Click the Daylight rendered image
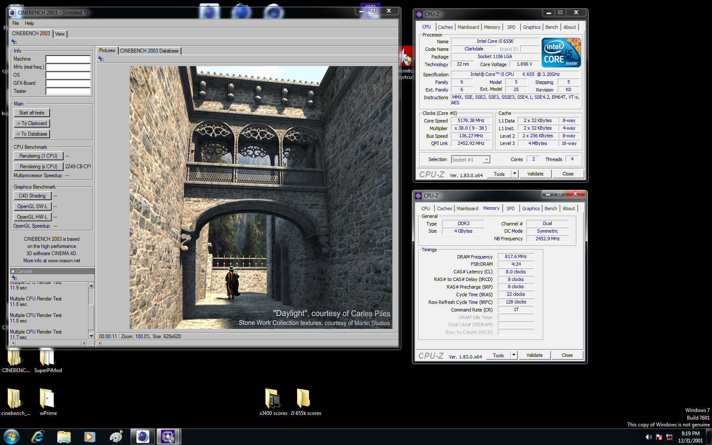Image resolution: width=712 pixels, height=445 pixels. 261,197
